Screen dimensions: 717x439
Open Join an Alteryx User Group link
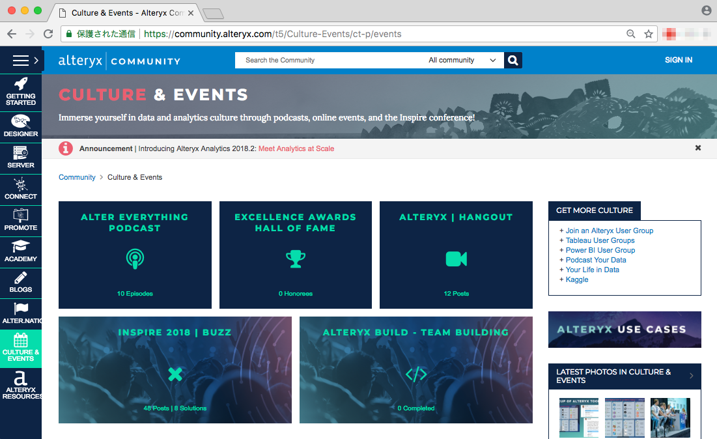pos(609,231)
